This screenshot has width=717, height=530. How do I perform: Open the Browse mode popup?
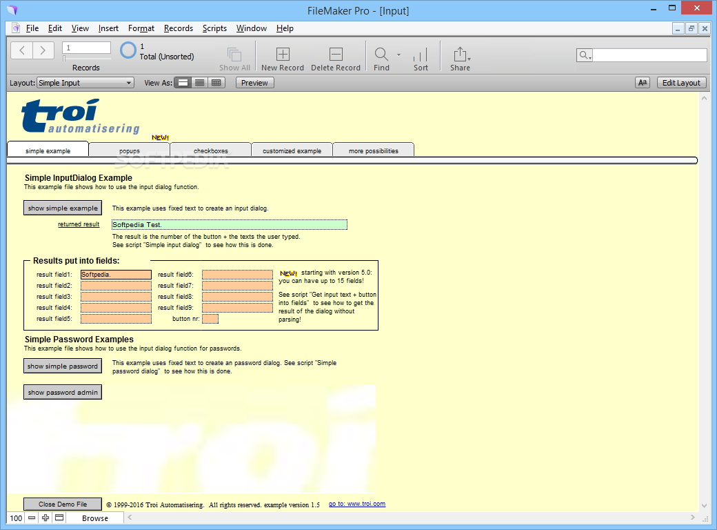point(95,518)
